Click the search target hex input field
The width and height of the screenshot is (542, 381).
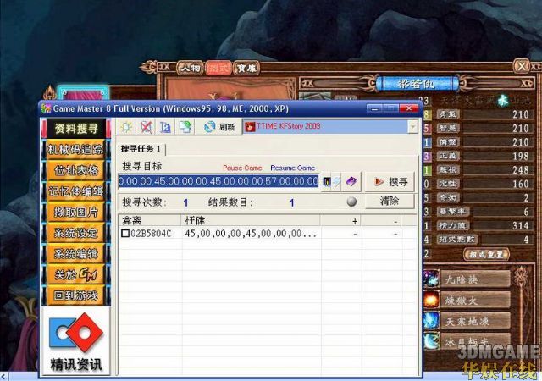(x=218, y=181)
